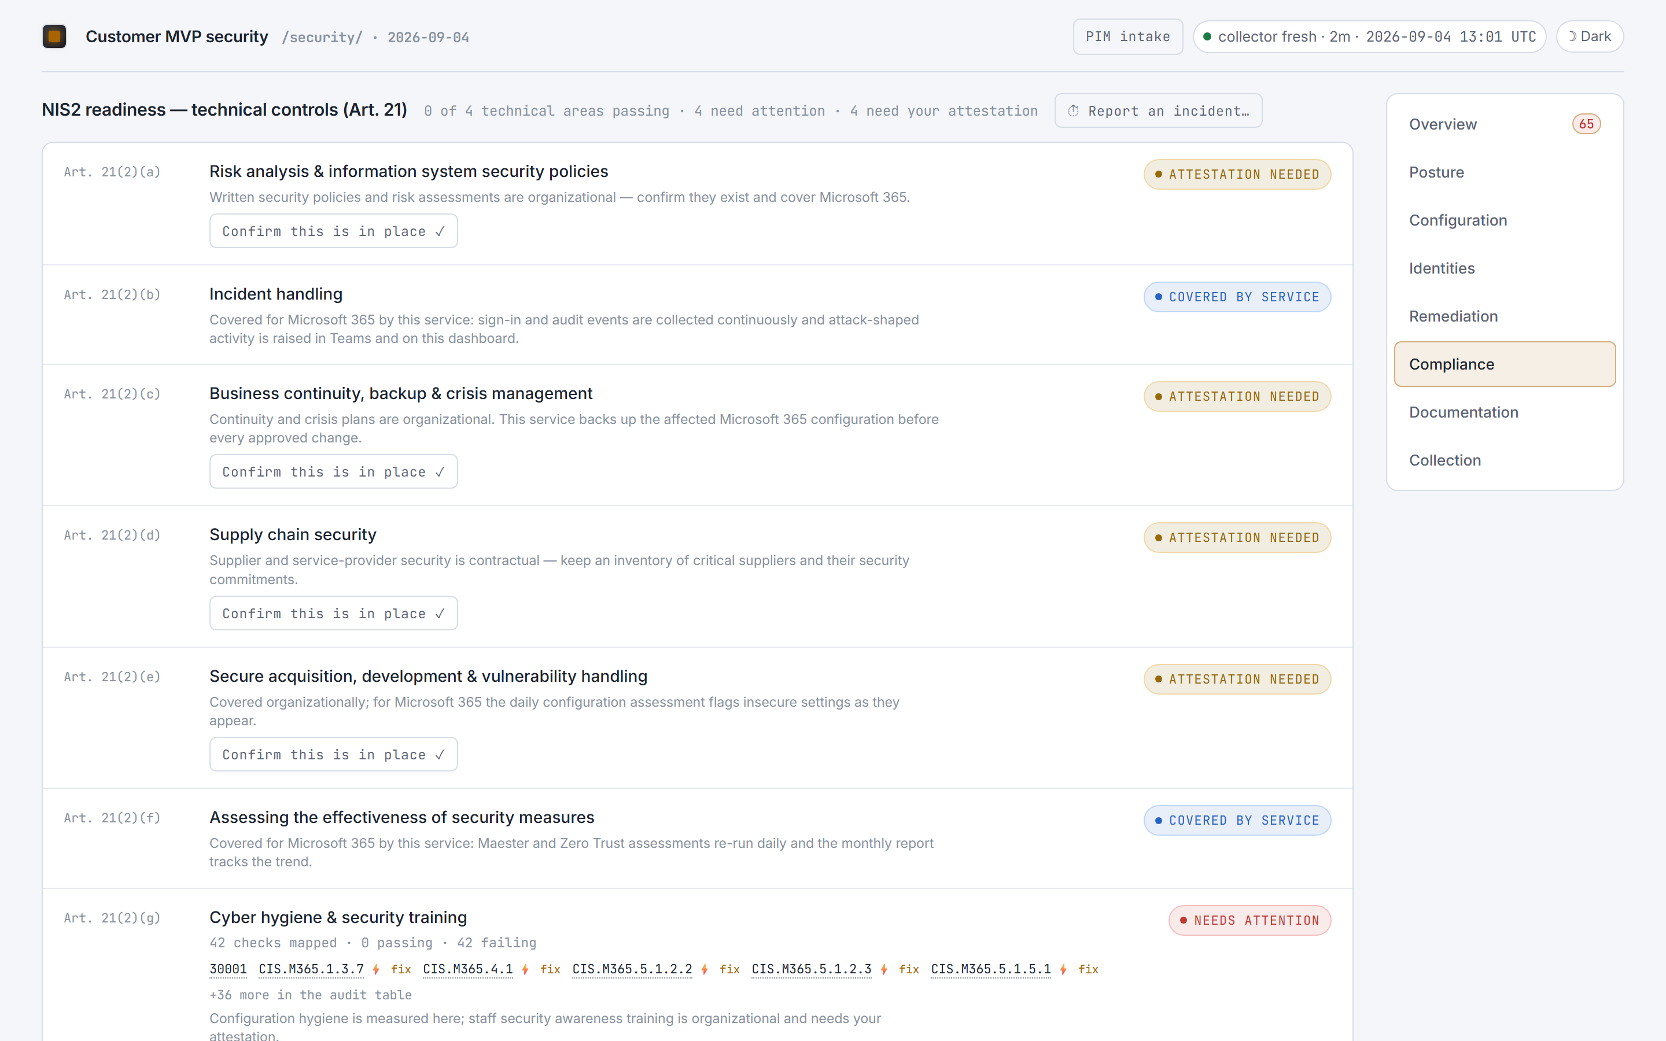The width and height of the screenshot is (1666, 1041).
Task: Select the Compliance nav item
Action: (x=1505, y=364)
